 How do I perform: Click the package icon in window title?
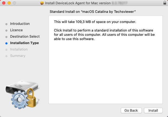42,3
